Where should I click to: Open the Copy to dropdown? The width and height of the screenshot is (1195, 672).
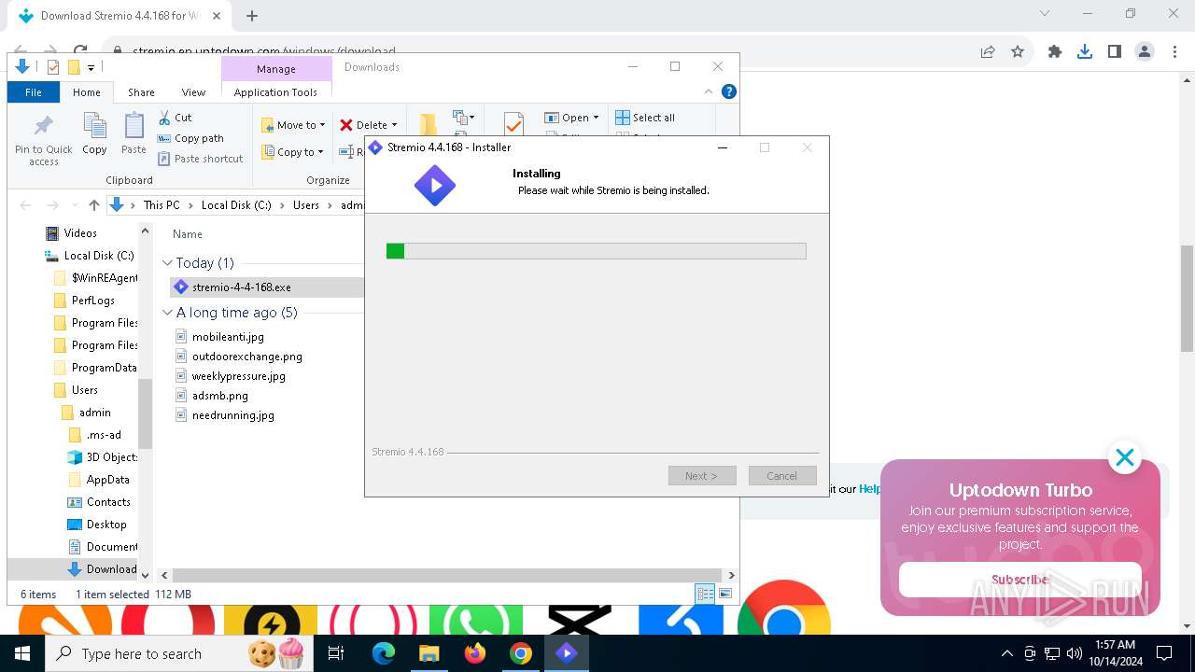291,152
